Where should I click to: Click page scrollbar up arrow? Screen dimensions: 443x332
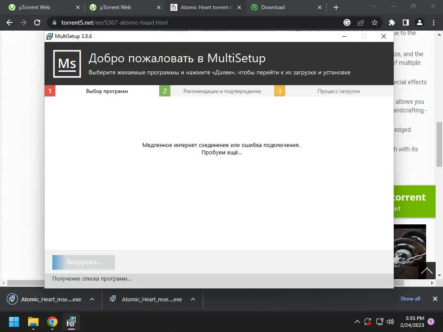(439, 35)
